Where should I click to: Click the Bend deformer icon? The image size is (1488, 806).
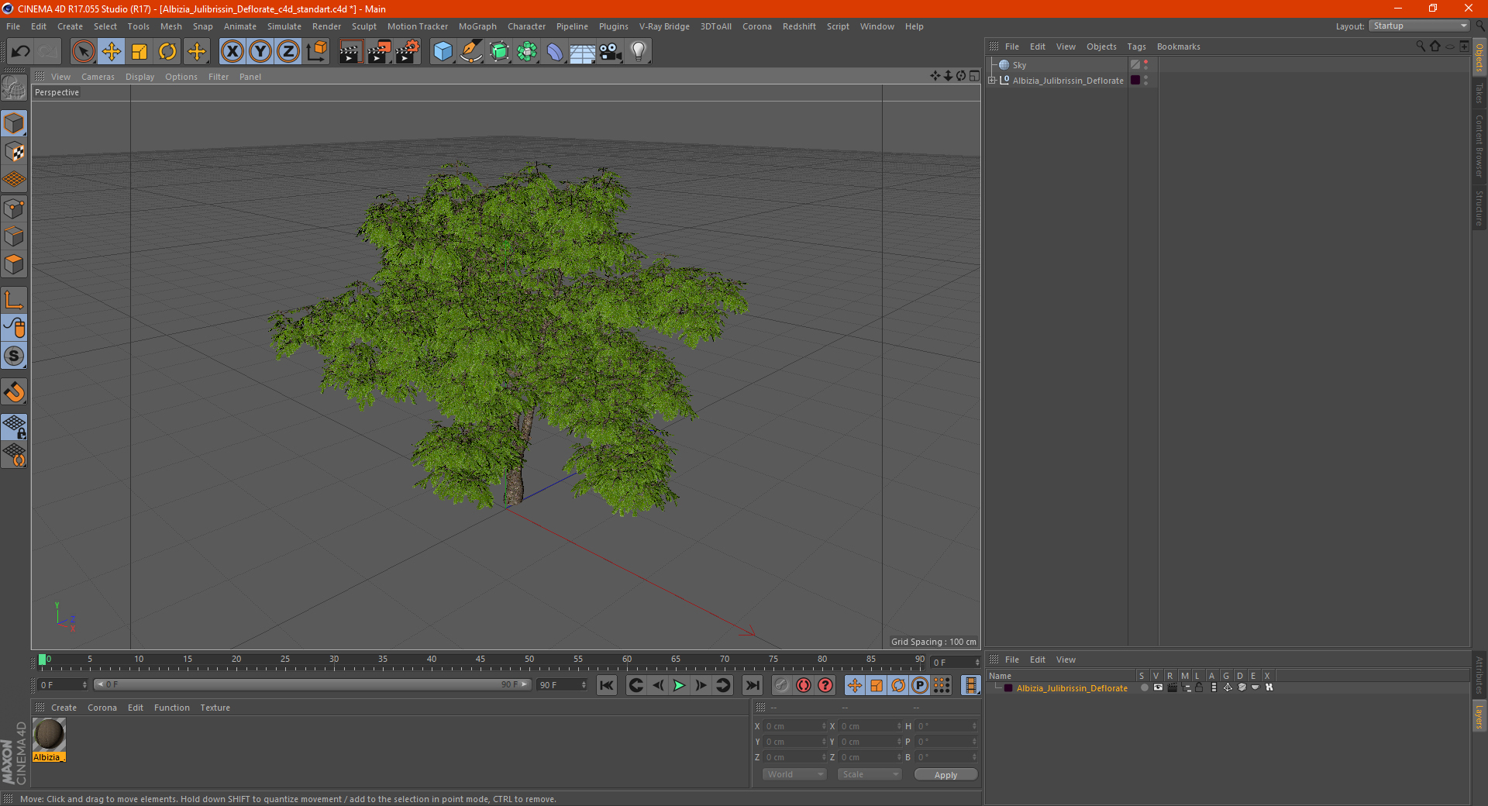555,52
